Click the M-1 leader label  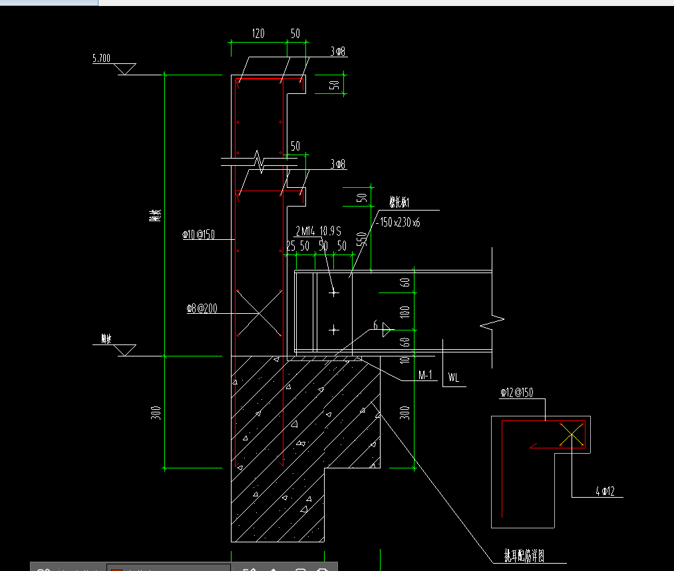point(425,375)
